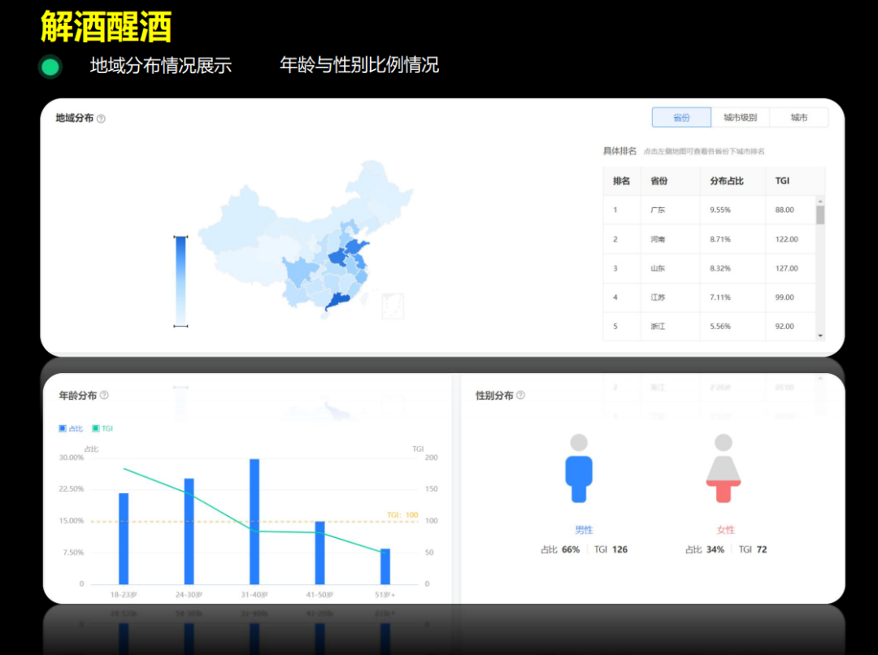The height and width of the screenshot is (655, 878).
Task: Click the 排名 column header
Action: click(x=622, y=181)
